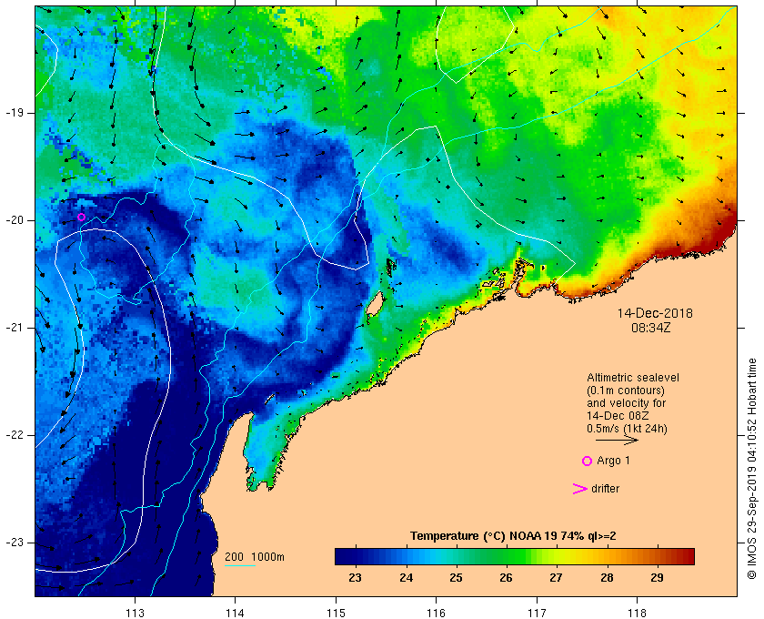764x619 pixels.
Task: Click the 'Argo 1' legend label
Action: tap(613, 461)
